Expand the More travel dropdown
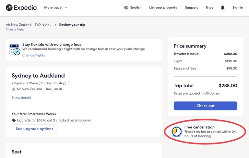 tap(56, 7)
